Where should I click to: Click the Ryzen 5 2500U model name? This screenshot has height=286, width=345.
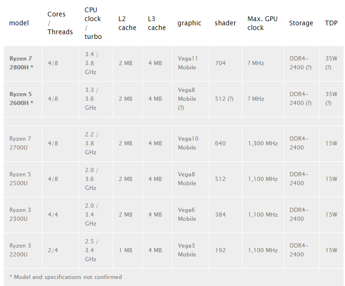click(x=20, y=179)
